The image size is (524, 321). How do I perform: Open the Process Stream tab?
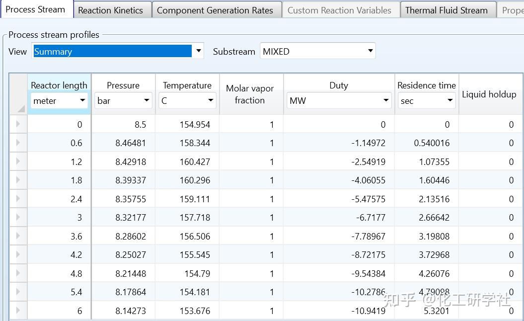coord(35,9)
